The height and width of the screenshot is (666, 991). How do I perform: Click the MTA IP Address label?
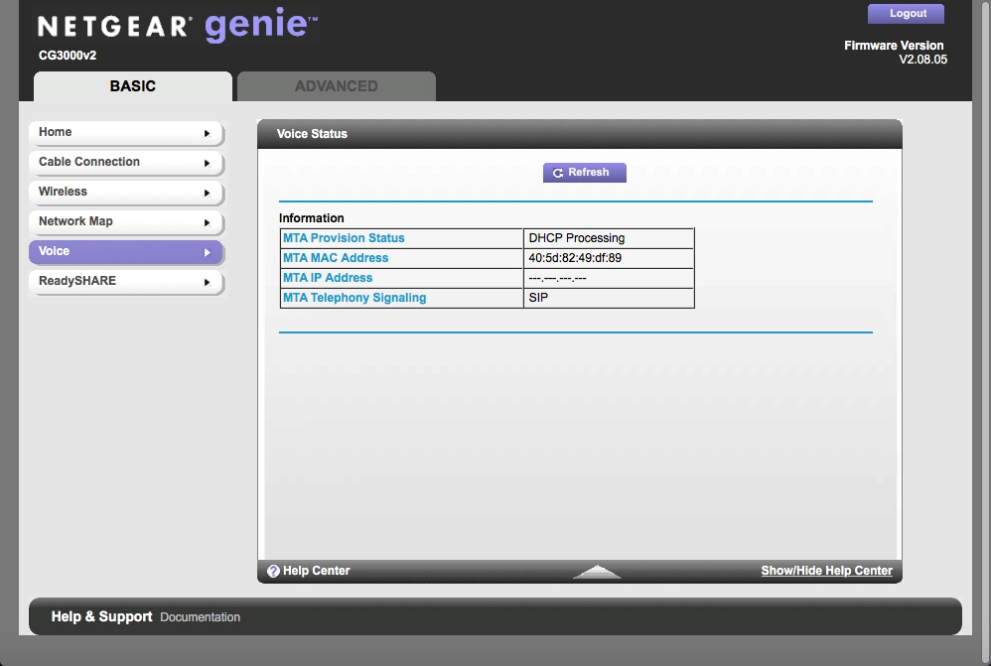[x=328, y=278]
